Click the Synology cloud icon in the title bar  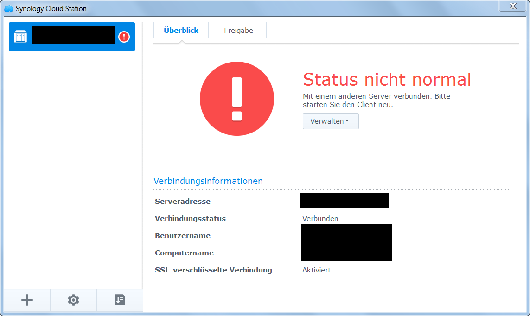point(8,8)
